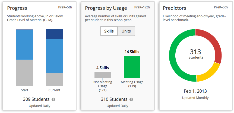Click the 313 Students center label
This screenshot has width=234, height=113.
pos(196,53)
